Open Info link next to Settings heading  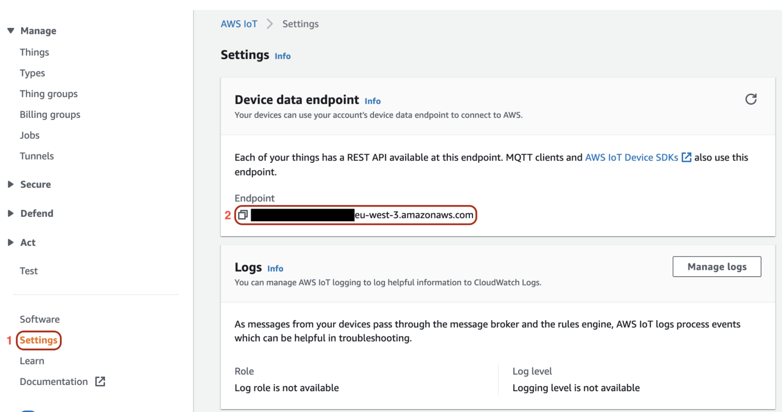click(x=283, y=56)
